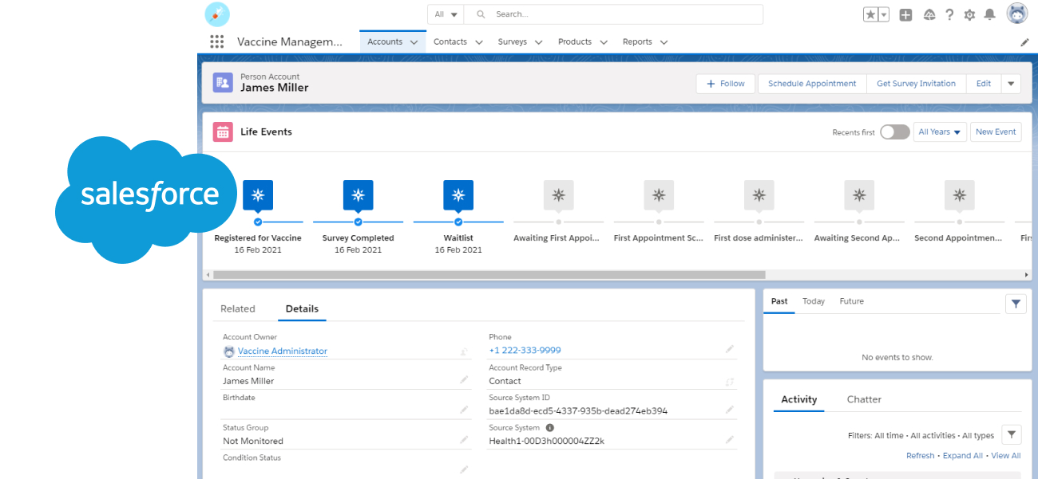Screen dimensions: 1038x479
Task: Switch to the Related tab
Action: pyautogui.click(x=238, y=308)
